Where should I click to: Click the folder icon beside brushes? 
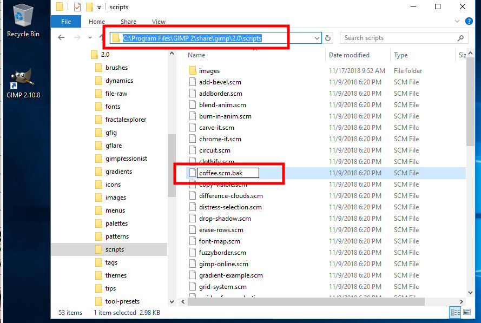pyautogui.click(x=98, y=68)
